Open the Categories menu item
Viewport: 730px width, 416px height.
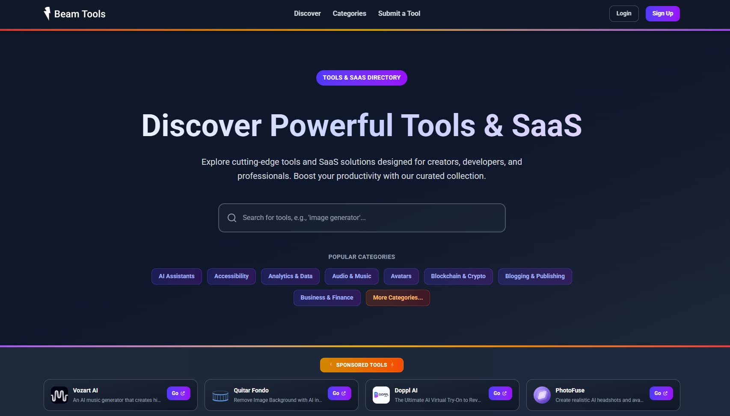pyautogui.click(x=349, y=13)
